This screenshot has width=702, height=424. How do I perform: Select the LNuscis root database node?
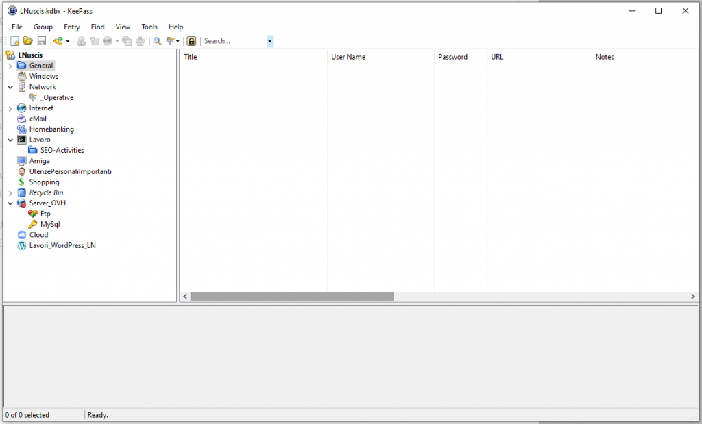[30, 55]
